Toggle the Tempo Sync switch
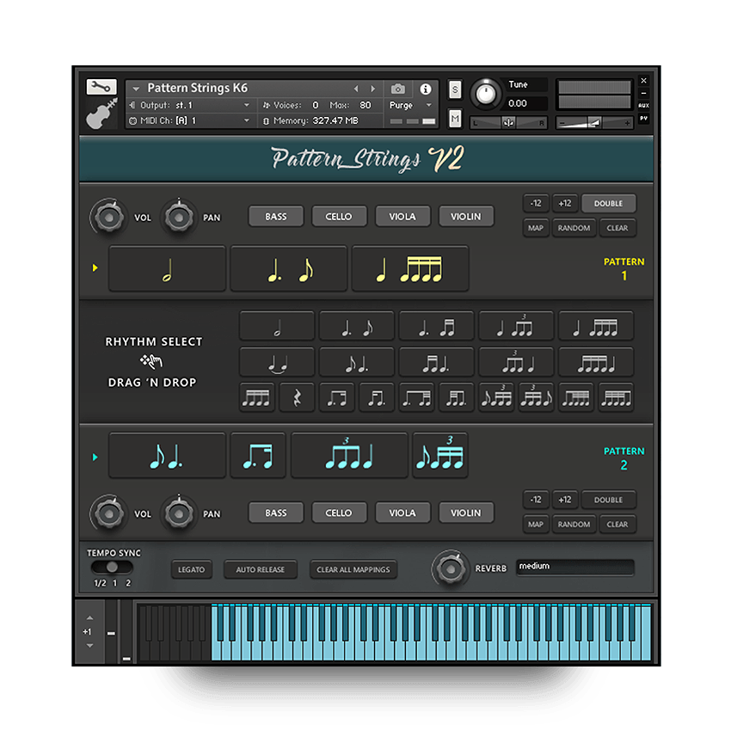This screenshot has height=731, width=731. tap(113, 568)
